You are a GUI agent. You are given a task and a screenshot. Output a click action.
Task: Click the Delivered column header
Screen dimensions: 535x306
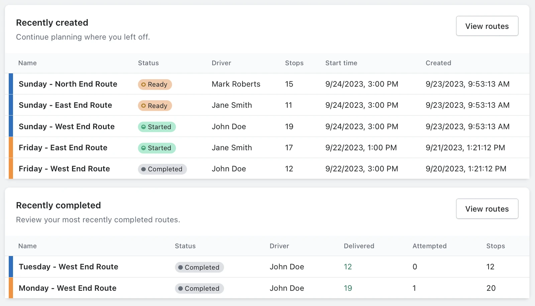tap(359, 246)
